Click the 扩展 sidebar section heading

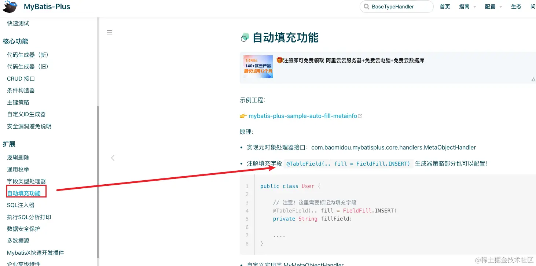click(x=9, y=144)
